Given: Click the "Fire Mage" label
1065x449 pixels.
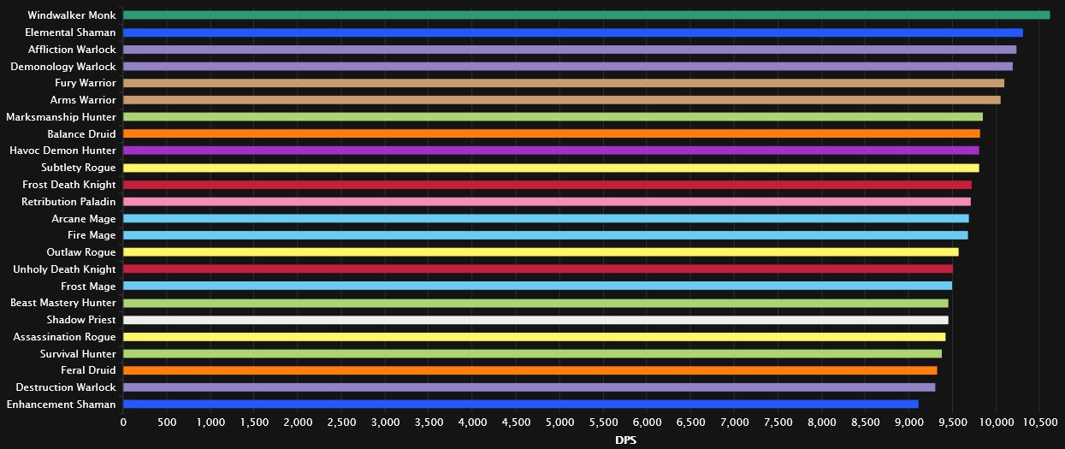Looking at the screenshot, I should pos(92,235).
